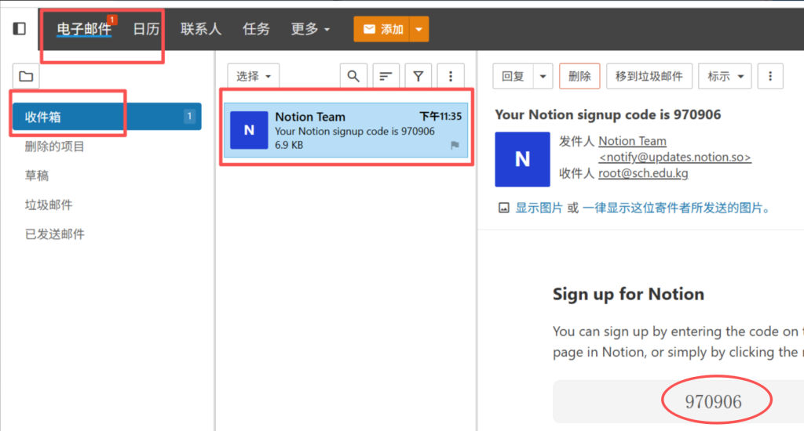Screen dimensions: 804x431
Task: Expand the 选择 dropdown
Action: coord(254,76)
